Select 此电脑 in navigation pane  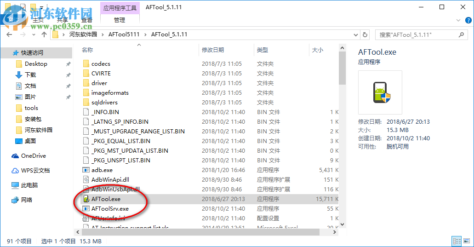[x=29, y=185]
